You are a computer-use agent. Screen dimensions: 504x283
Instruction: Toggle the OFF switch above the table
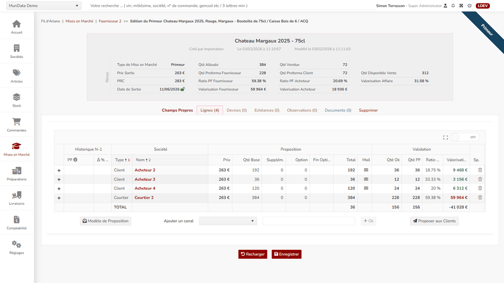coord(465,137)
